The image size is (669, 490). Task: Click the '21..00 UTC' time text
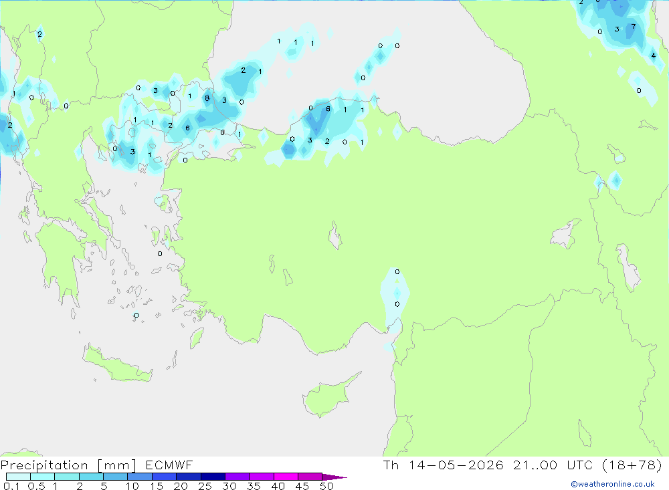tap(553, 465)
